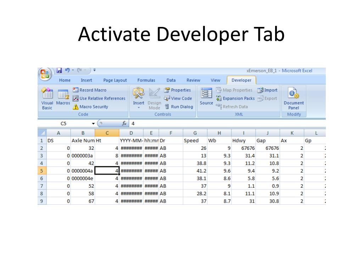Click the DS header cell

[58, 141]
